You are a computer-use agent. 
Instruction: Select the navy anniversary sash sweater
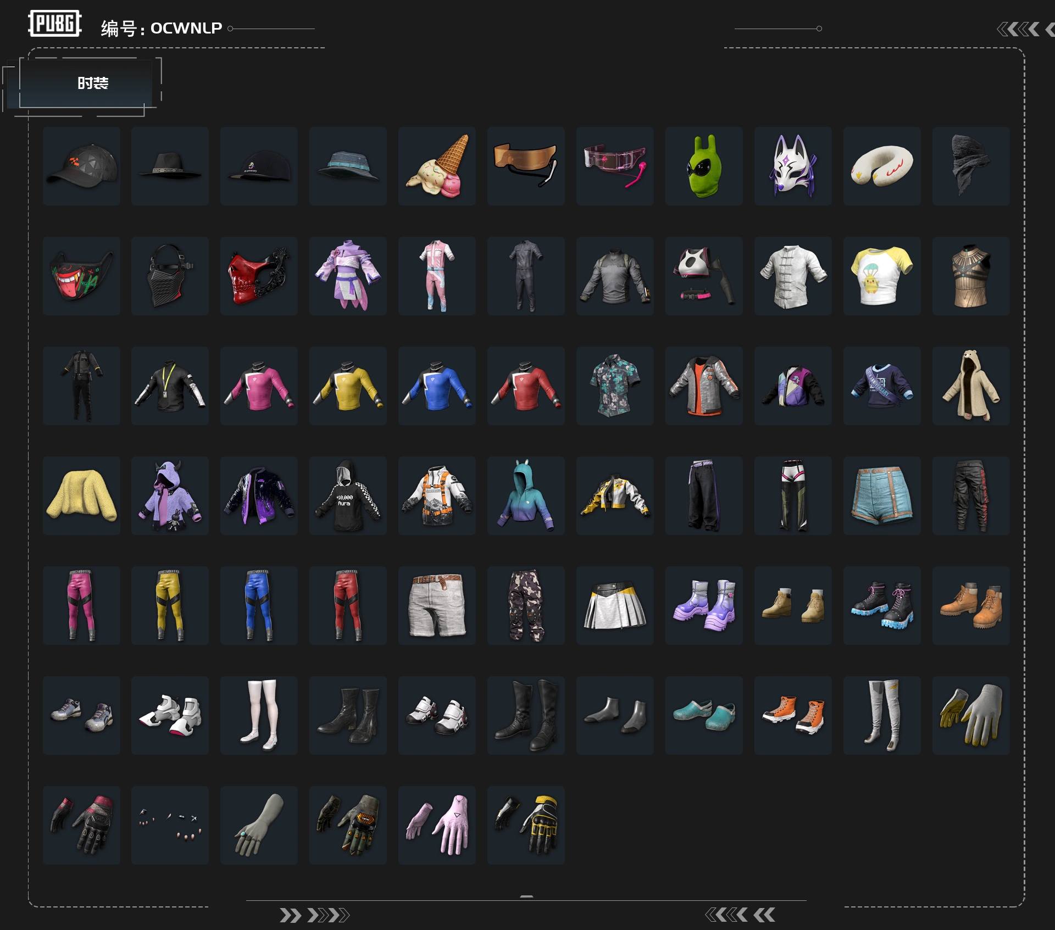pyautogui.click(x=882, y=386)
